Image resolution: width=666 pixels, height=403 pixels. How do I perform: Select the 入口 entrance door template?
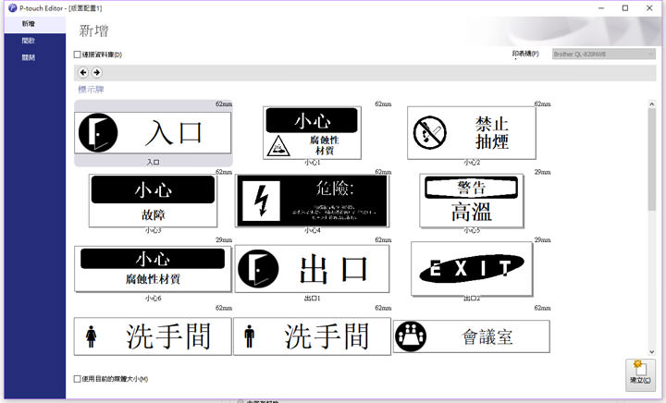point(153,132)
